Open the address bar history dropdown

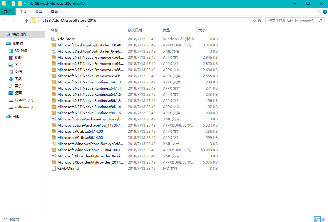tap(254, 21)
